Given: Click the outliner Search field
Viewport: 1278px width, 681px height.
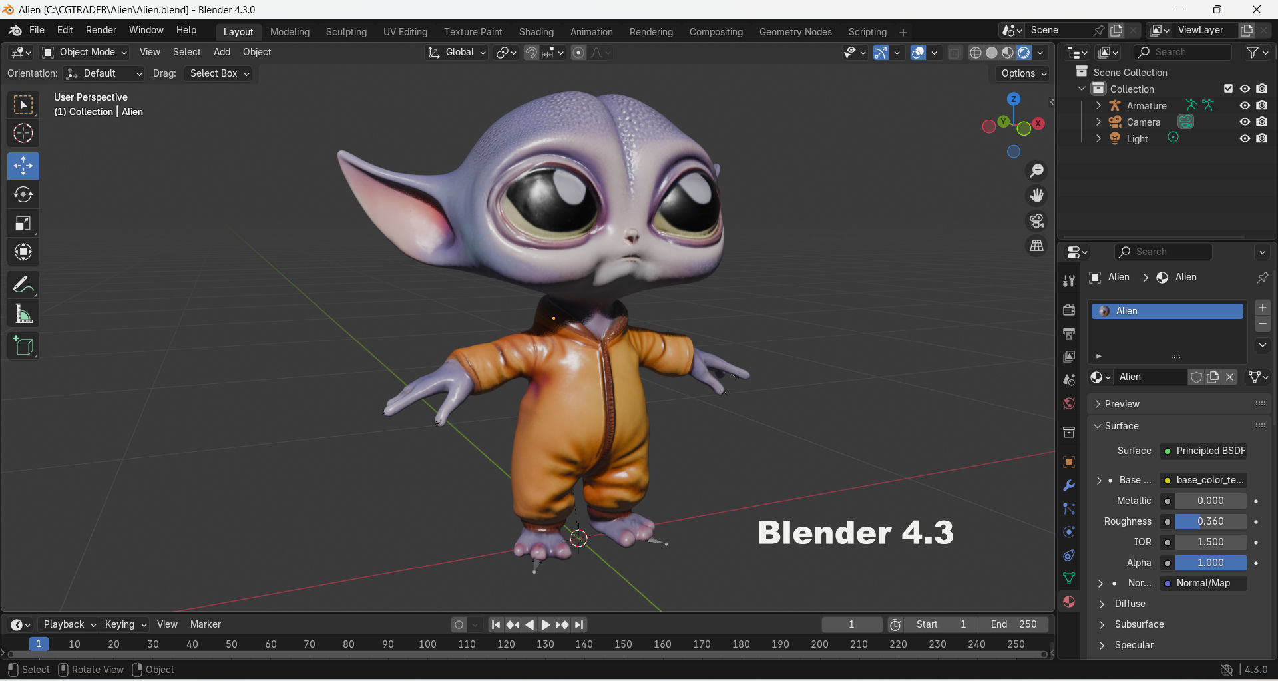Looking at the screenshot, I should (x=1182, y=52).
